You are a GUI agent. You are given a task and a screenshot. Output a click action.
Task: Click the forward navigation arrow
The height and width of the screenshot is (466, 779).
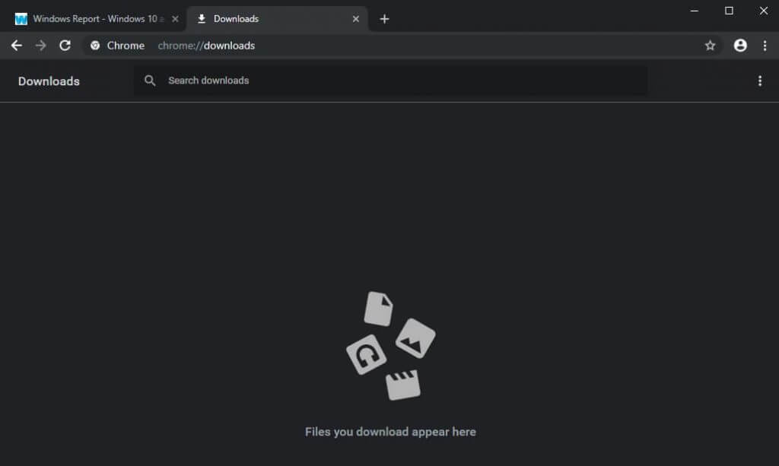click(x=41, y=46)
